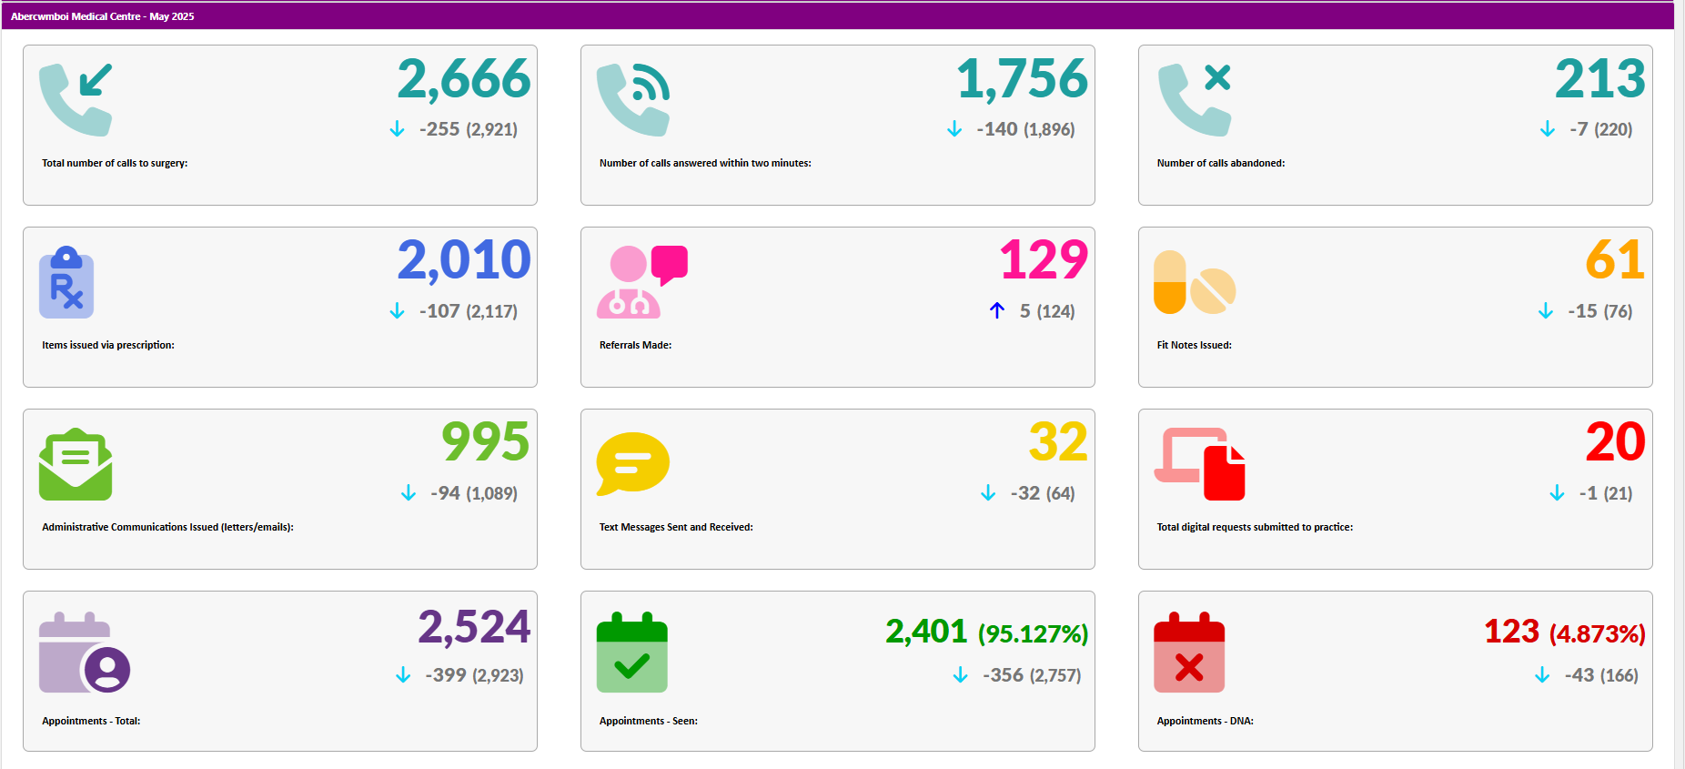Viewport: 1685px width, 769px height.
Task: Click down arrow beside -356 appointments seen
Action: coord(960,675)
